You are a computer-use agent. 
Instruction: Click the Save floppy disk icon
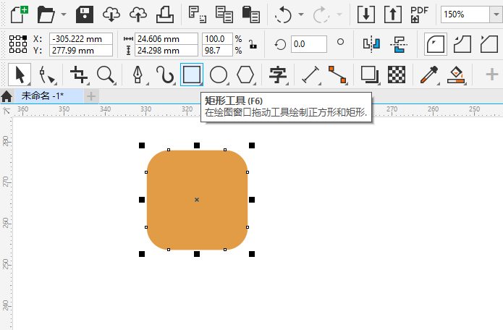point(85,14)
